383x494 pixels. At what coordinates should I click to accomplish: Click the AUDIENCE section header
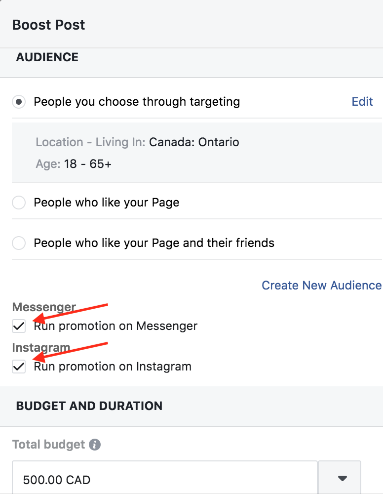(x=47, y=57)
